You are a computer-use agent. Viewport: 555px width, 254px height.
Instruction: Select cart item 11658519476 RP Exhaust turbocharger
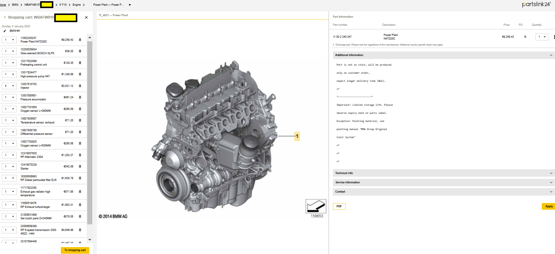(35, 205)
